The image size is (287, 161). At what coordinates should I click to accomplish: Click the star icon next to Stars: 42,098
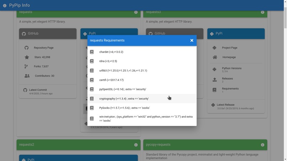pyautogui.click(x=27, y=57)
